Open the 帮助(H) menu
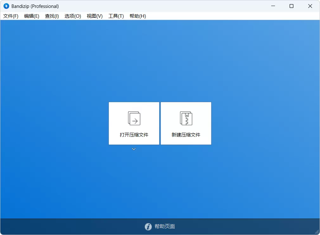 click(138, 16)
